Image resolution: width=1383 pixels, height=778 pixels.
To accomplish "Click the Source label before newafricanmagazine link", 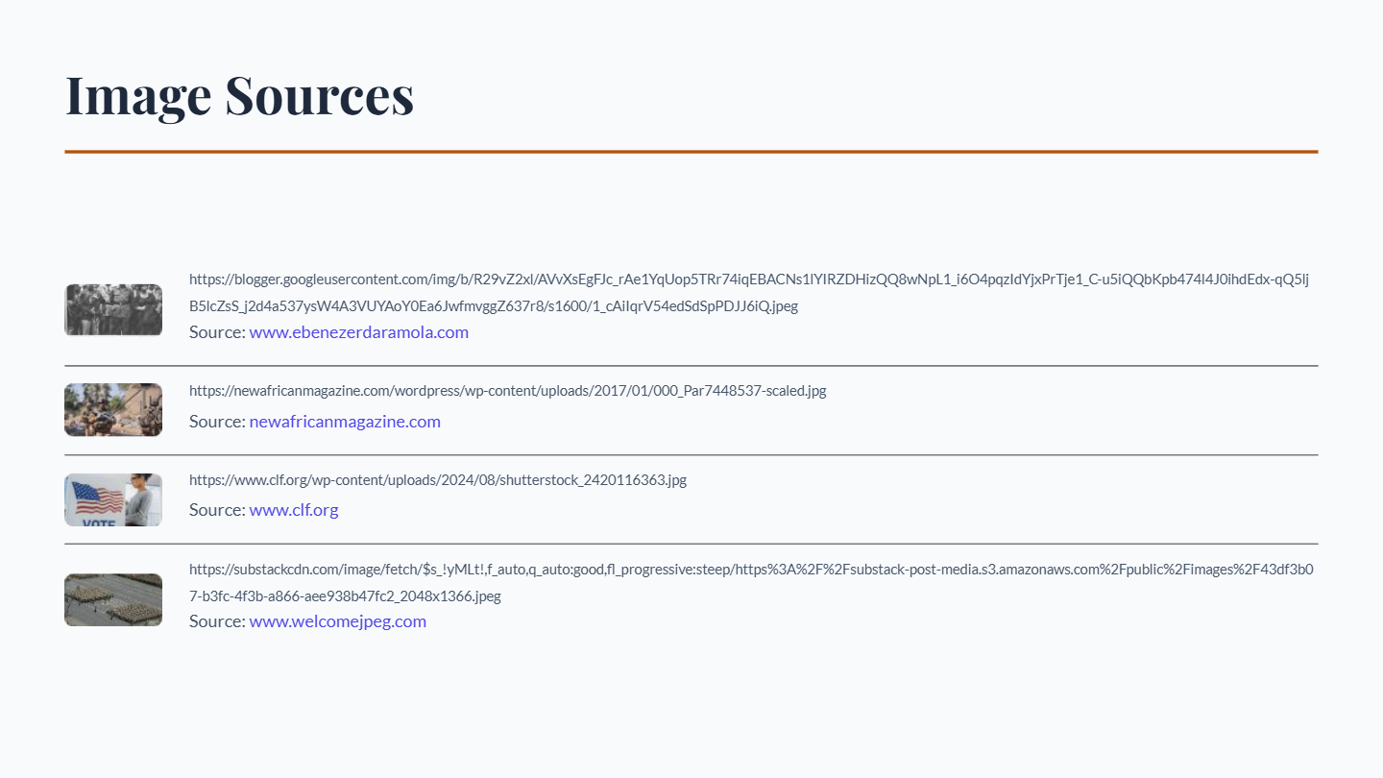I will pos(217,422).
